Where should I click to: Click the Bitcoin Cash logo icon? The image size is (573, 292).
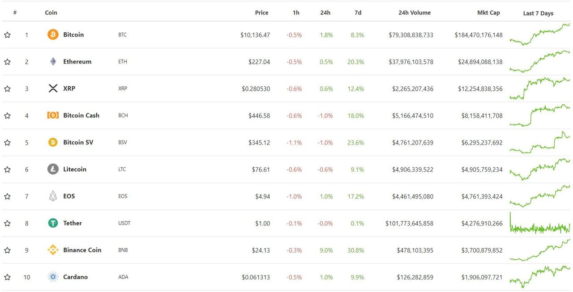tap(53, 115)
